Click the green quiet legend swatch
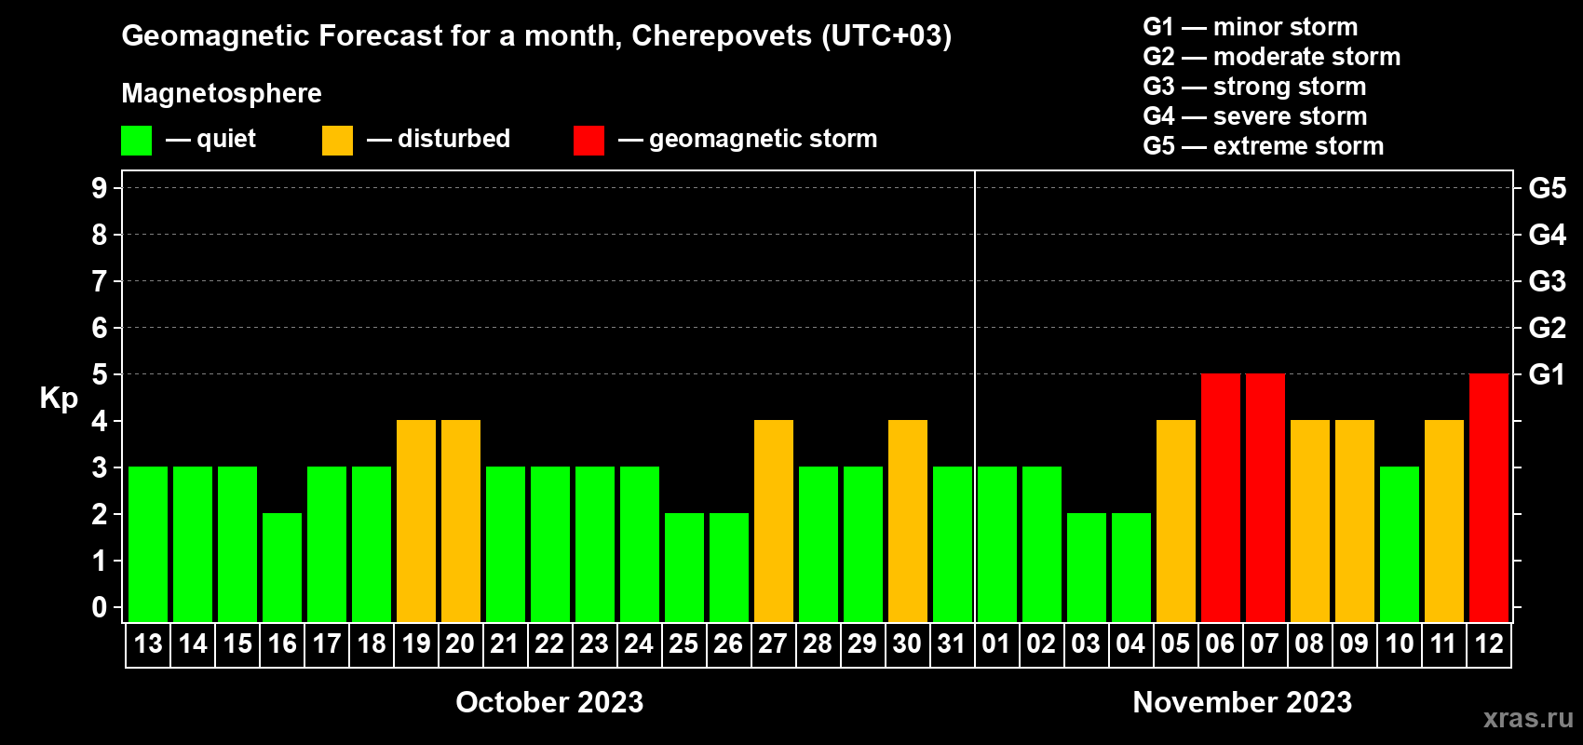This screenshot has height=745, width=1583. tap(136, 141)
